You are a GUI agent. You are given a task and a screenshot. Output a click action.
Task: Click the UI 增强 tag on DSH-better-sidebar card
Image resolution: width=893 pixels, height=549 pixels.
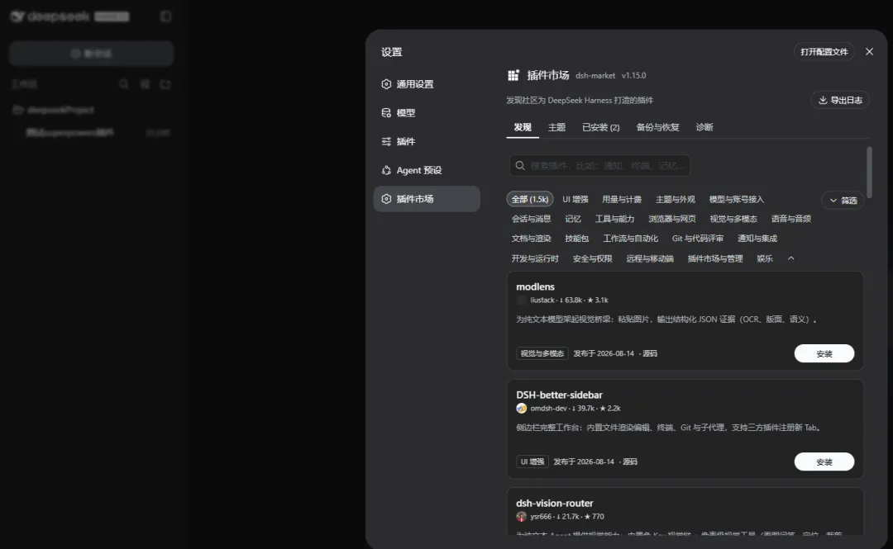pyautogui.click(x=532, y=461)
